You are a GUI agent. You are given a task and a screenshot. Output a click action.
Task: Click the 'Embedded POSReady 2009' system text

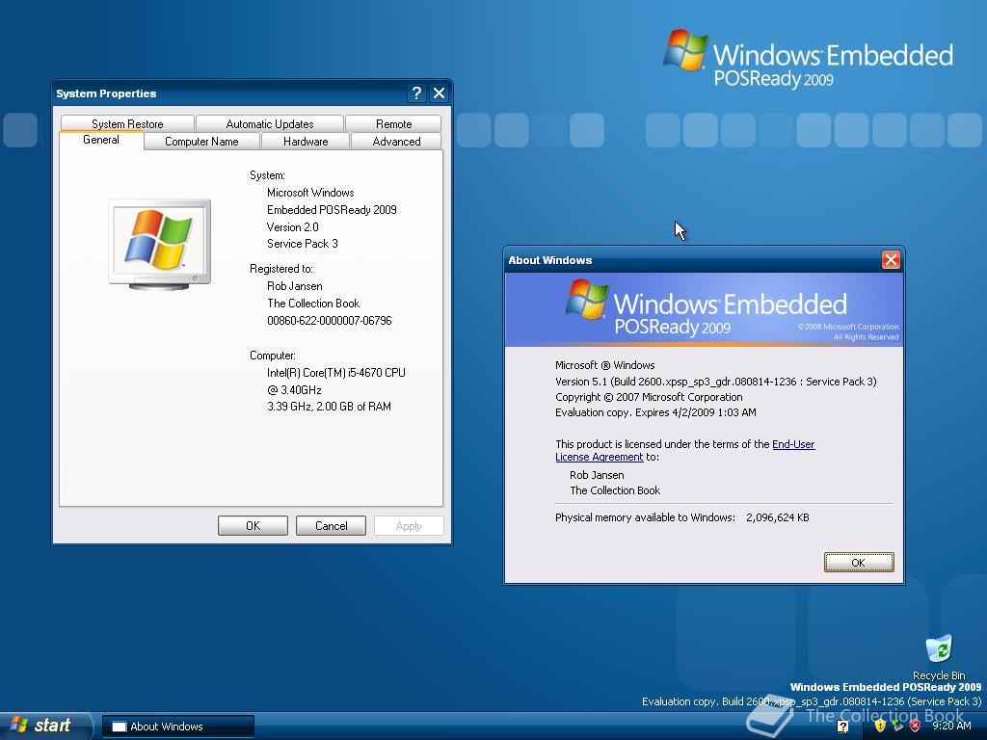(332, 209)
